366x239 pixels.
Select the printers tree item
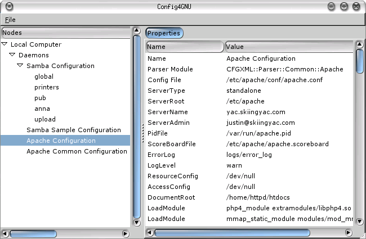click(46, 87)
